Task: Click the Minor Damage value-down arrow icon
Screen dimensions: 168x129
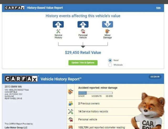Action: click(107, 24)
